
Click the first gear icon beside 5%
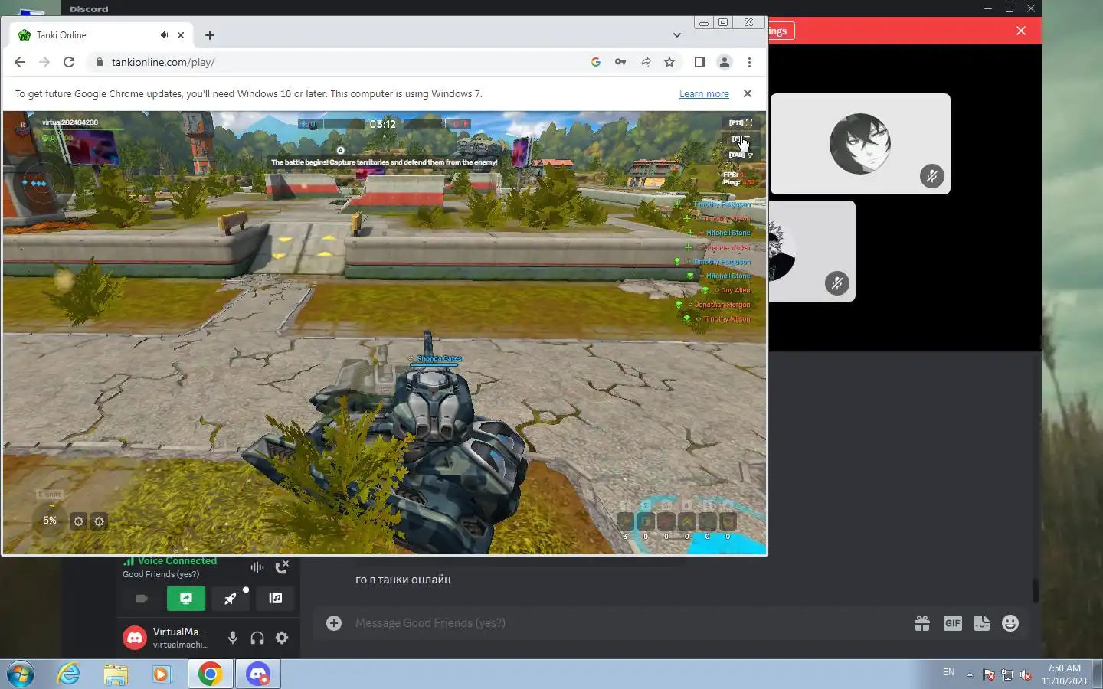(x=78, y=521)
